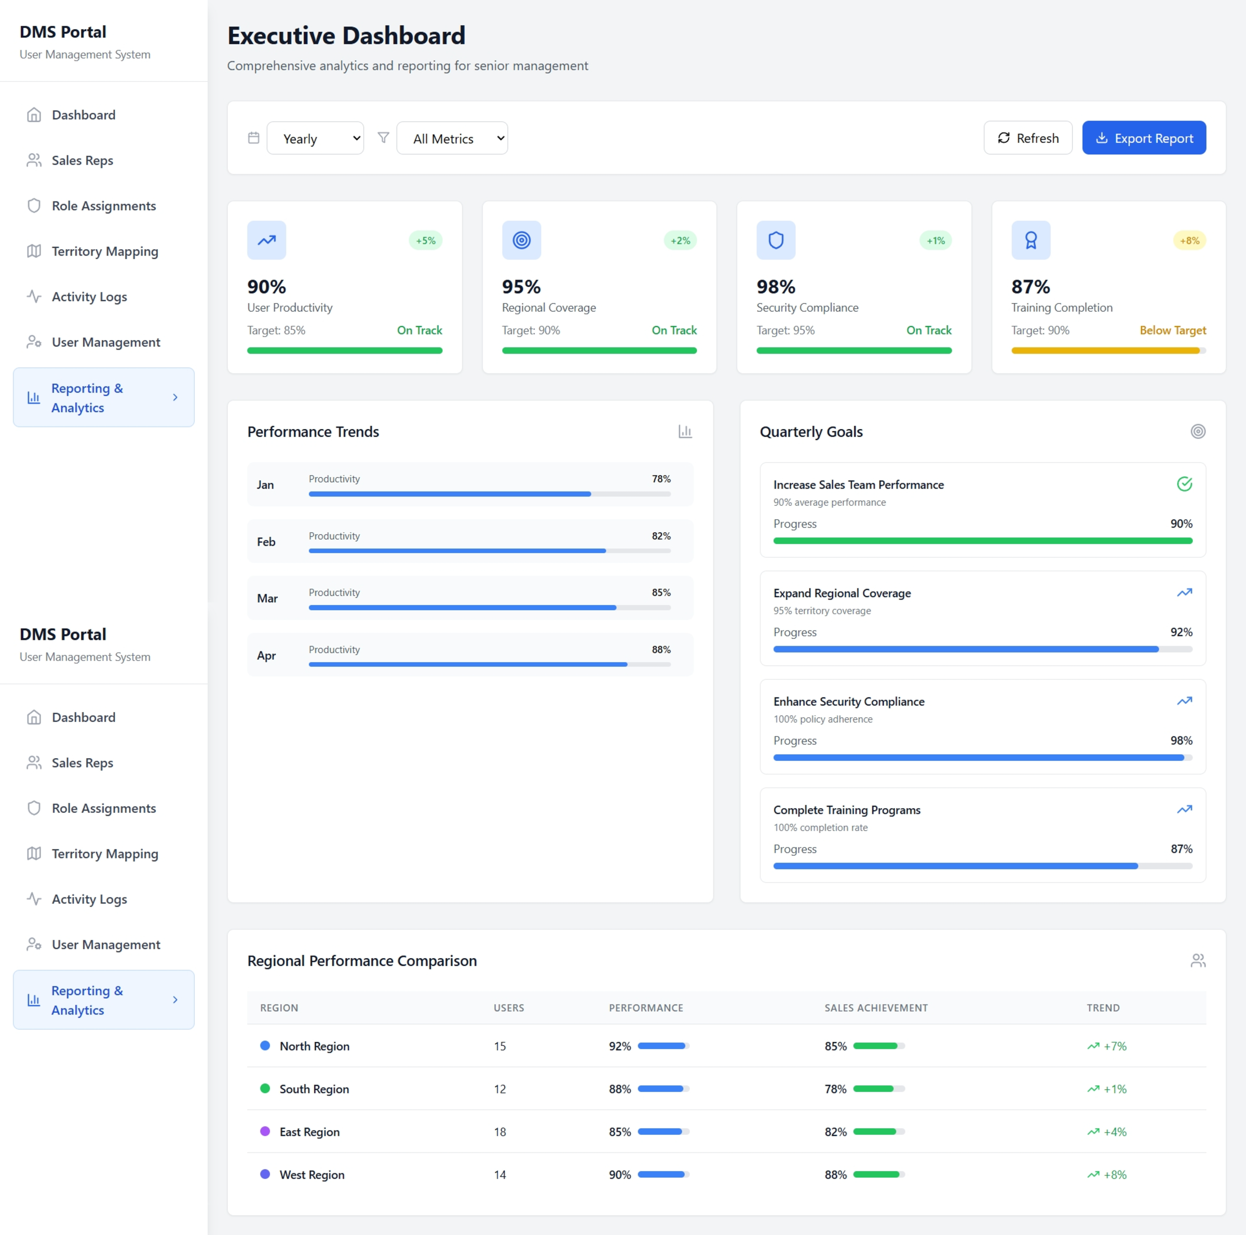Viewport: 1246px width, 1235px height.
Task: Click the shield icon beside Role Assignments in the upper sidebar
Action: coord(34,206)
